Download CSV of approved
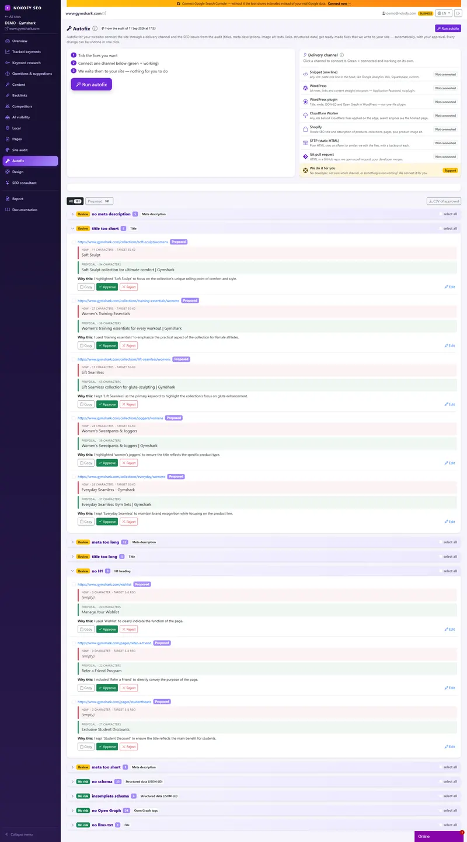Screen dimensions: 467x842 [444, 201]
